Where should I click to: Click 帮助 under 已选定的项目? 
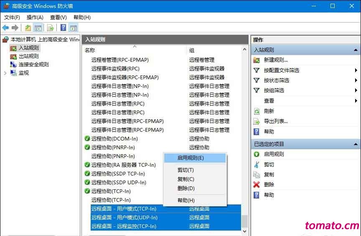(269, 195)
